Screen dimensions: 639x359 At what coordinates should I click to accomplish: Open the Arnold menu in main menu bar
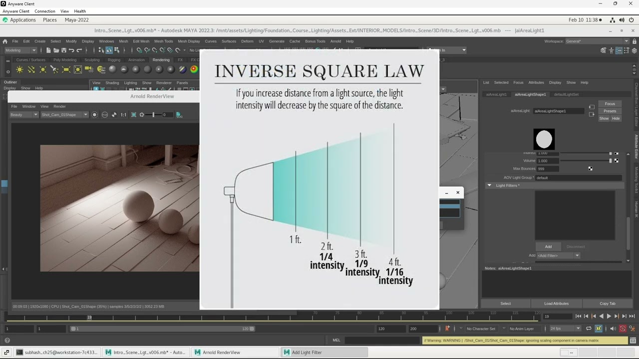(335, 41)
